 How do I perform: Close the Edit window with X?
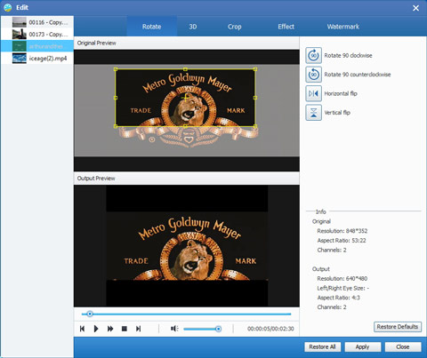415,8
